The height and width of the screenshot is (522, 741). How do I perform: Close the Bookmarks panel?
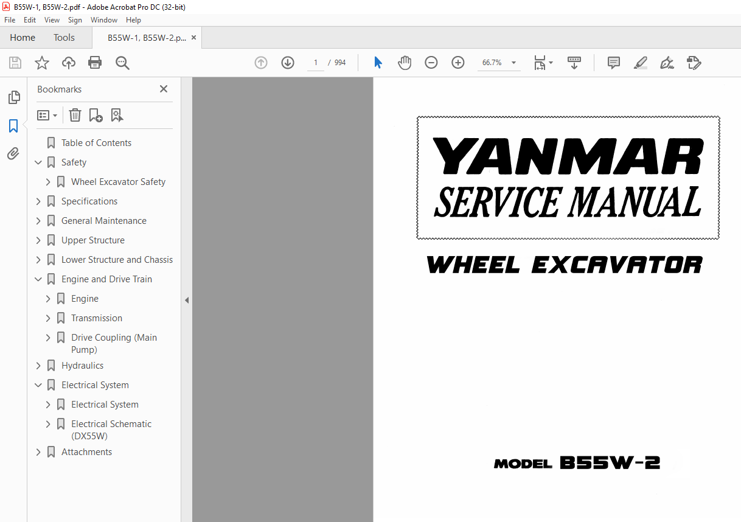coord(164,89)
